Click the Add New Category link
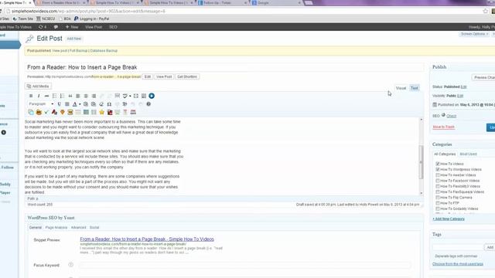This screenshot has width=495, height=278. point(449,219)
